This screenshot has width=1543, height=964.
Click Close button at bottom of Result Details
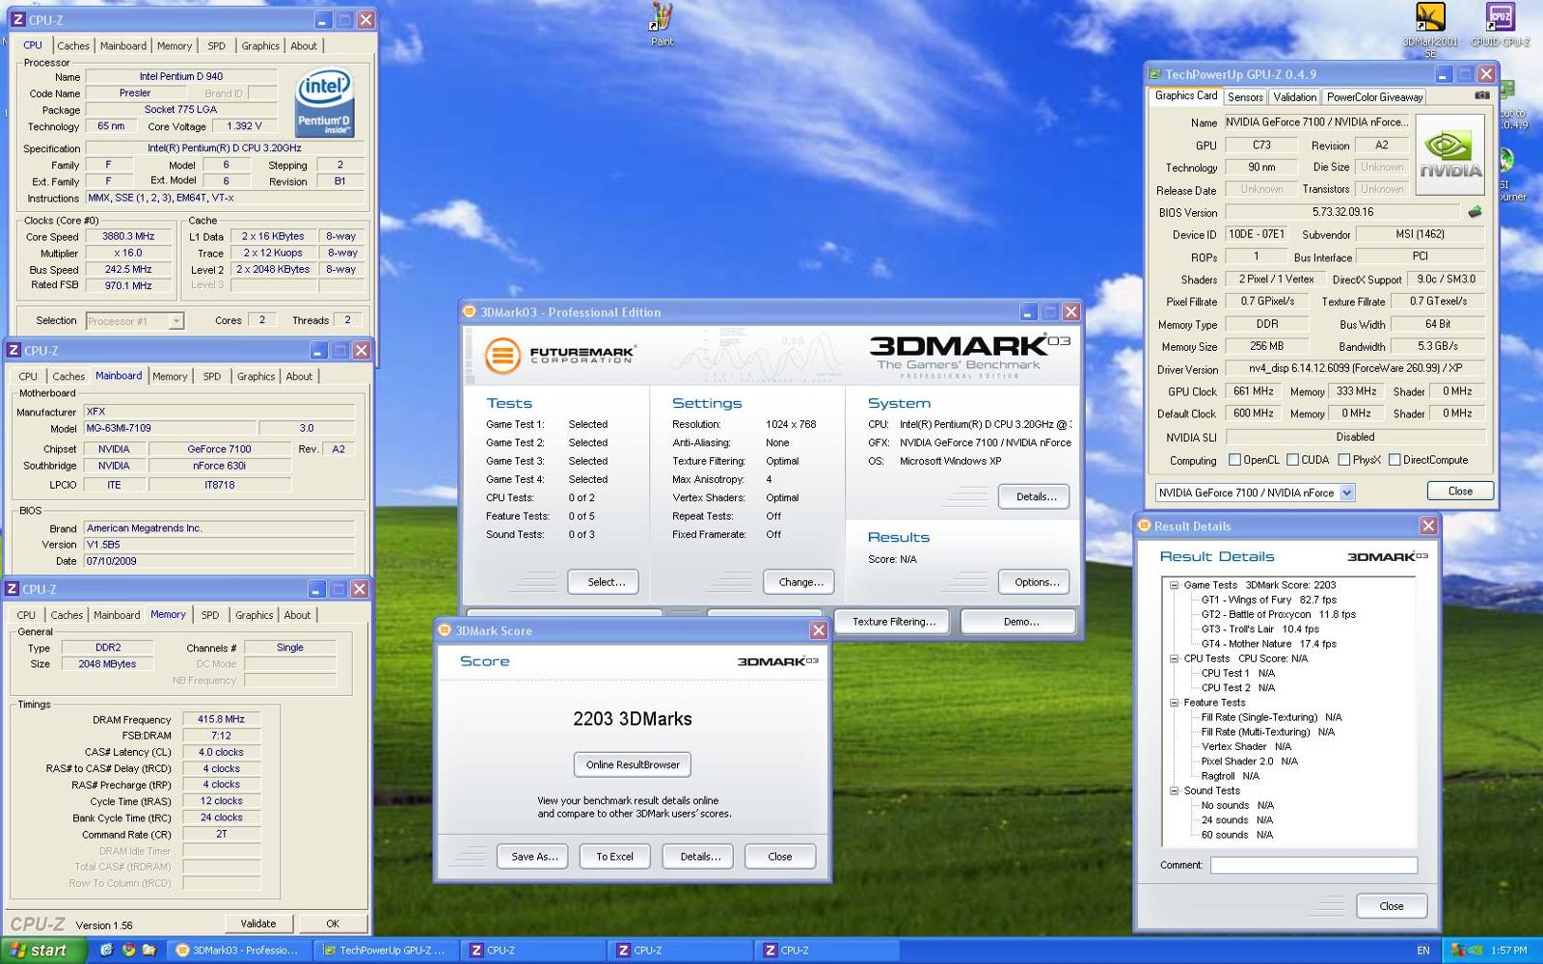(1392, 905)
